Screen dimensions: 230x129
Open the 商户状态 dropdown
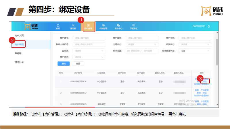89,57
